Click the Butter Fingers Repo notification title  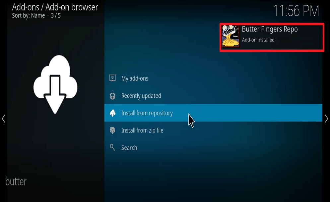270,29
